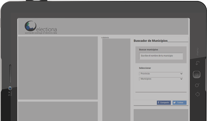
Task: Open the Municipios dropdown
Action: (x=161, y=79)
